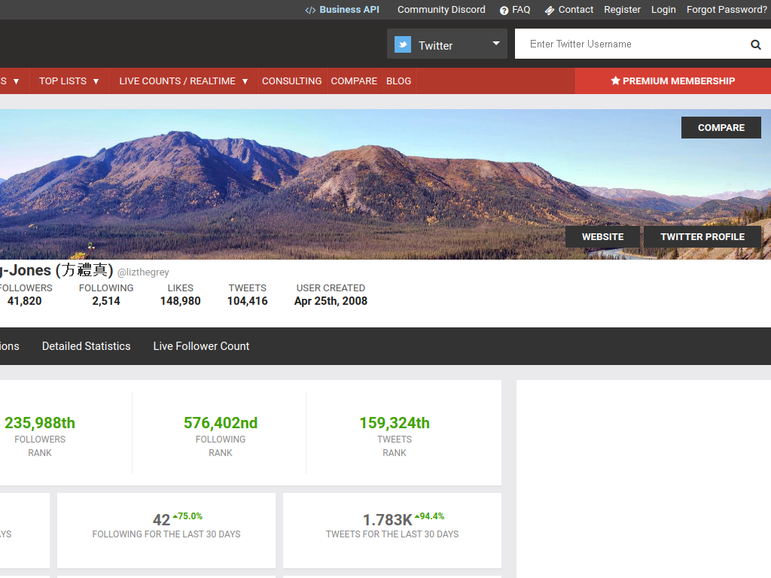Click the likes count 148,980
The image size is (771, 578).
click(181, 301)
